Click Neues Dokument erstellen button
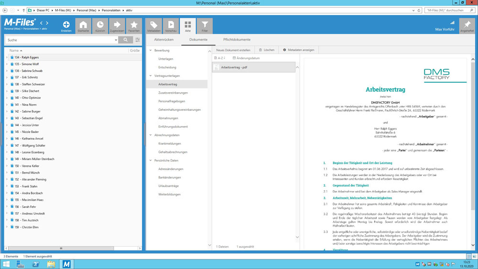The width and height of the screenshot is (478, 269). [233, 50]
